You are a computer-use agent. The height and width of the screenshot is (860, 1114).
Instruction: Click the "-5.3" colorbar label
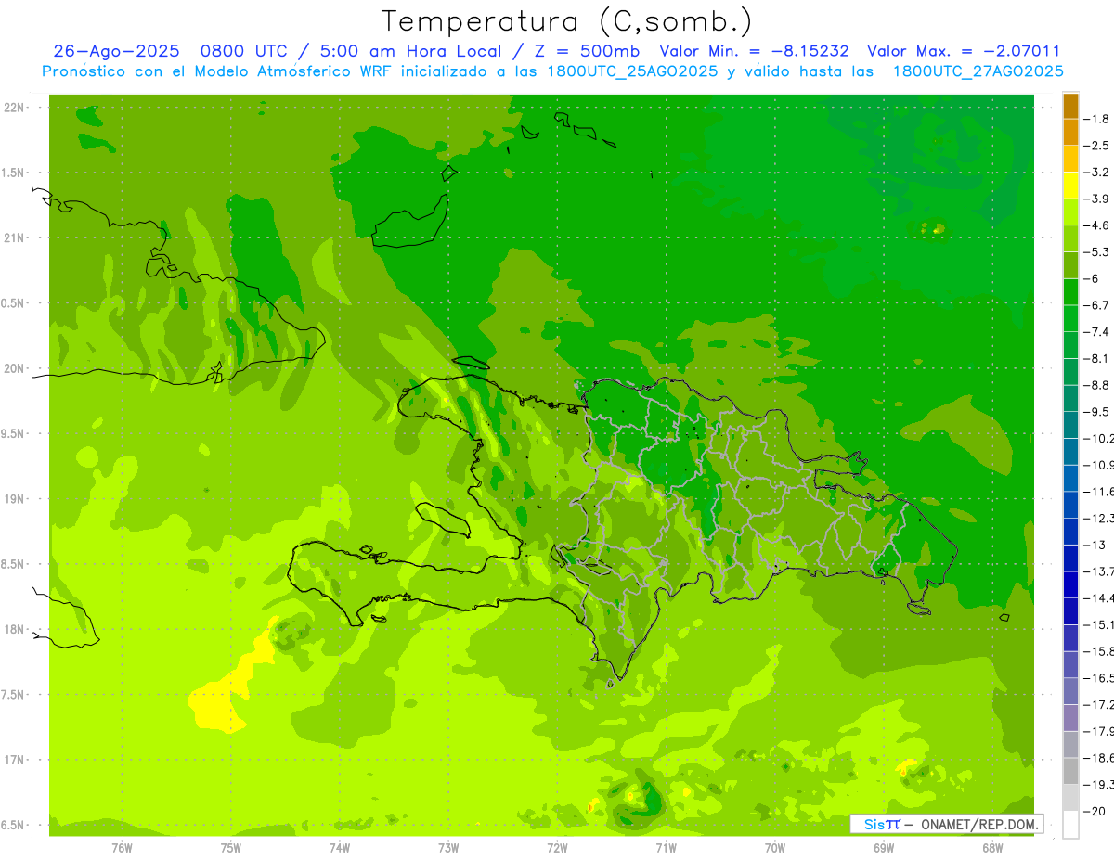tap(1096, 252)
